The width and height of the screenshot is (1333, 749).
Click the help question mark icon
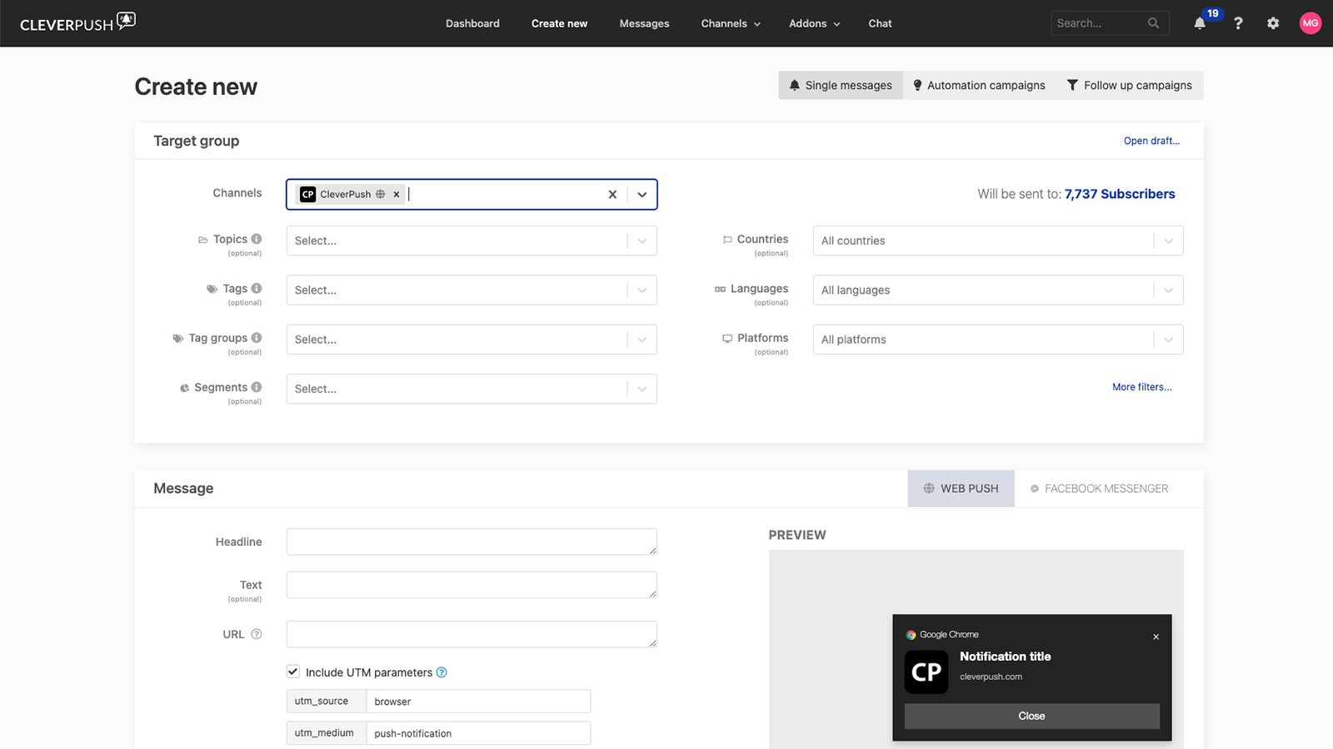pyautogui.click(x=1239, y=23)
